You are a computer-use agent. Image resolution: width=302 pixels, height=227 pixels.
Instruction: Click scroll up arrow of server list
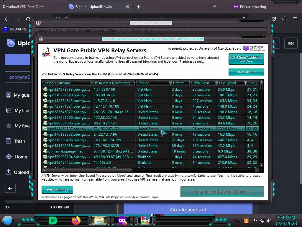point(261,82)
